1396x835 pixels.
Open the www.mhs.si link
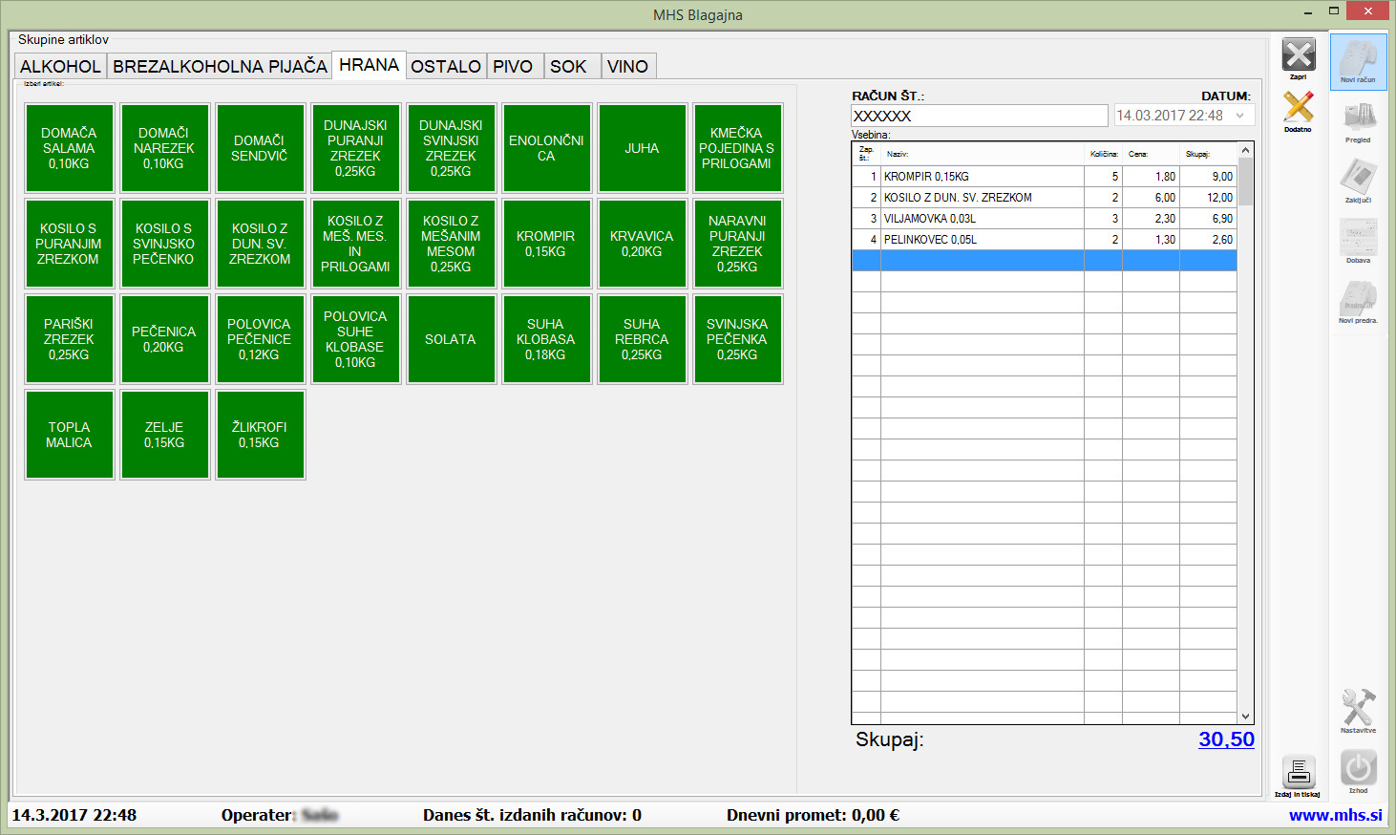(x=1335, y=815)
